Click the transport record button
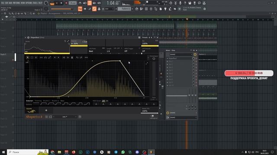 pyautogui.click(x=66, y=3)
